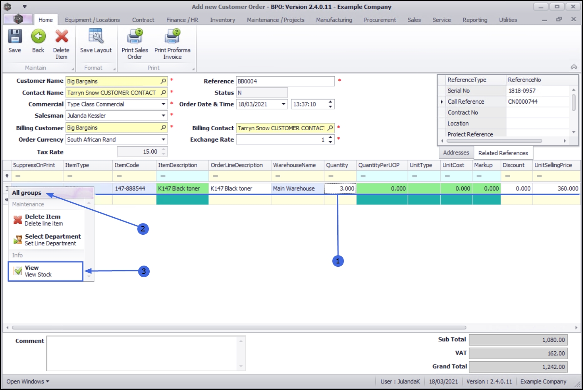This screenshot has width=583, height=390.
Task: Click the red Delete Item icon
Action: [62, 37]
